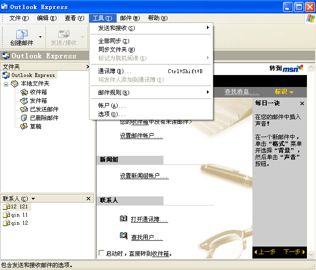Open the dropdown arrow beside 创建邮件
The height and width of the screenshot is (270, 316).
pyautogui.click(x=40, y=37)
